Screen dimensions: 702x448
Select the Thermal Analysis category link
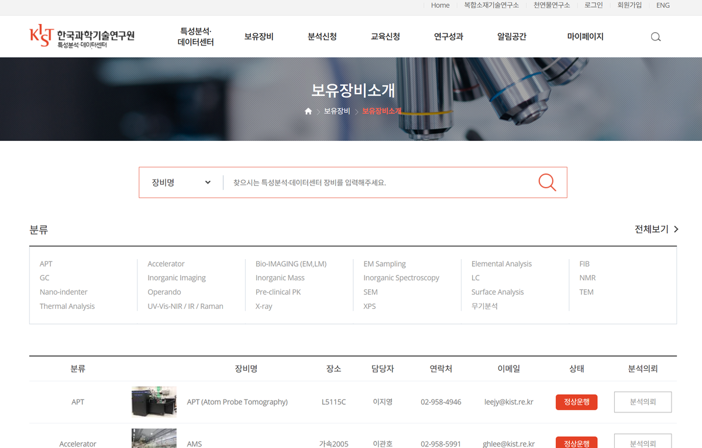tap(67, 306)
